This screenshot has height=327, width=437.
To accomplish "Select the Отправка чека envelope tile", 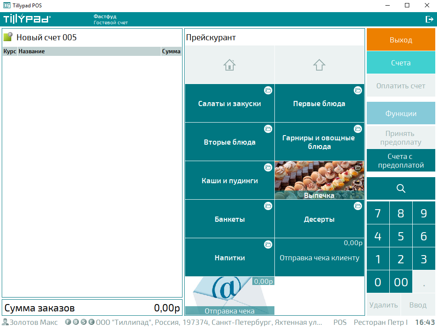I will (x=229, y=296).
